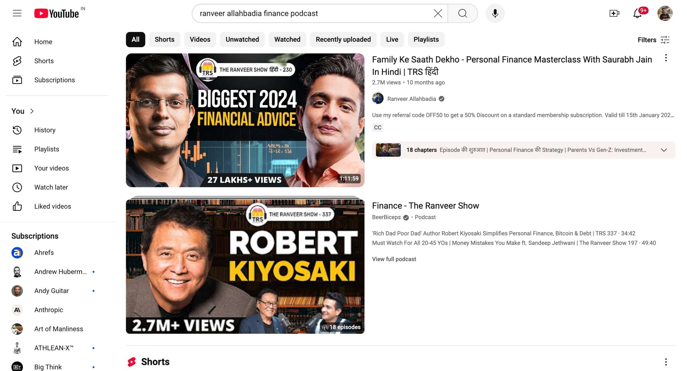Go to YouTube home via logo

click(57, 13)
